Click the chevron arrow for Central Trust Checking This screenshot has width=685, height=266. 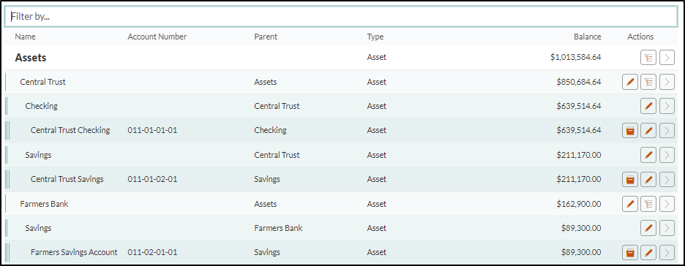[x=667, y=130]
